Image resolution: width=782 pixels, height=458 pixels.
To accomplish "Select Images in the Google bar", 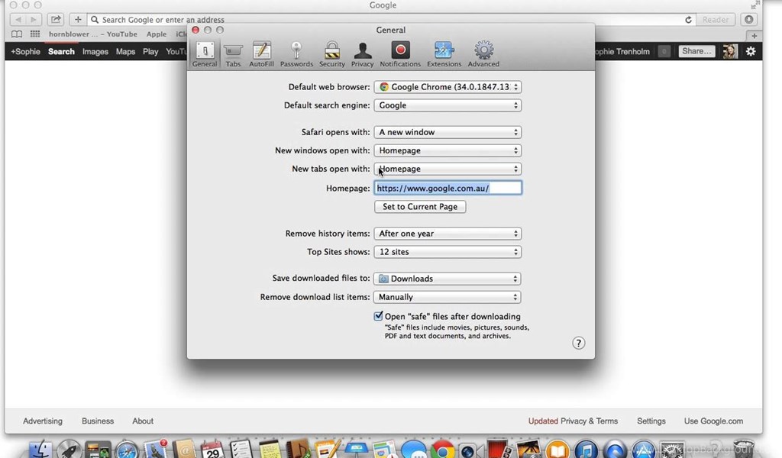I will coord(95,51).
